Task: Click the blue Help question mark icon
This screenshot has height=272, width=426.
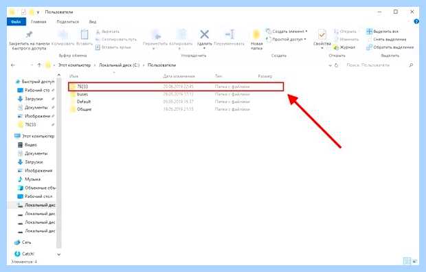Action: pos(416,21)
